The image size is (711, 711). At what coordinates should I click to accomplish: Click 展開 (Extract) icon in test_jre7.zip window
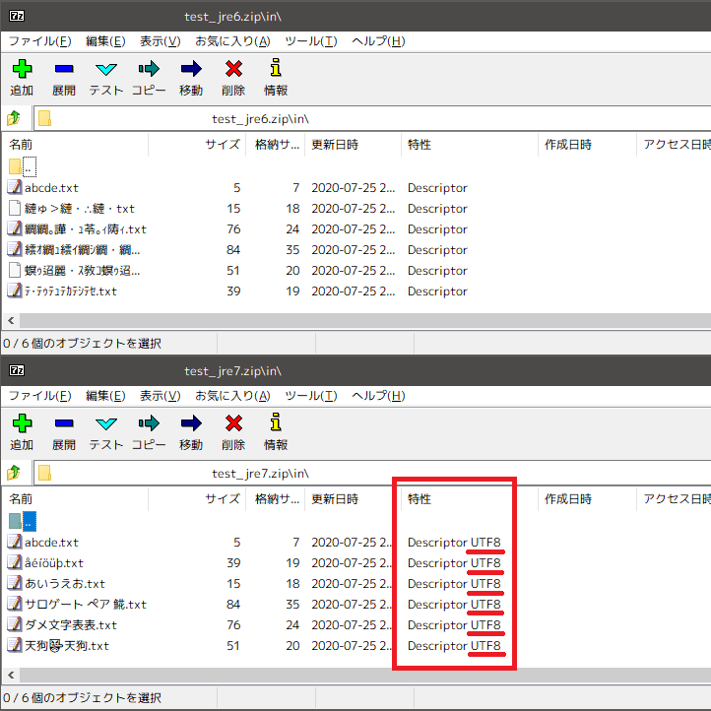[64, 423]
